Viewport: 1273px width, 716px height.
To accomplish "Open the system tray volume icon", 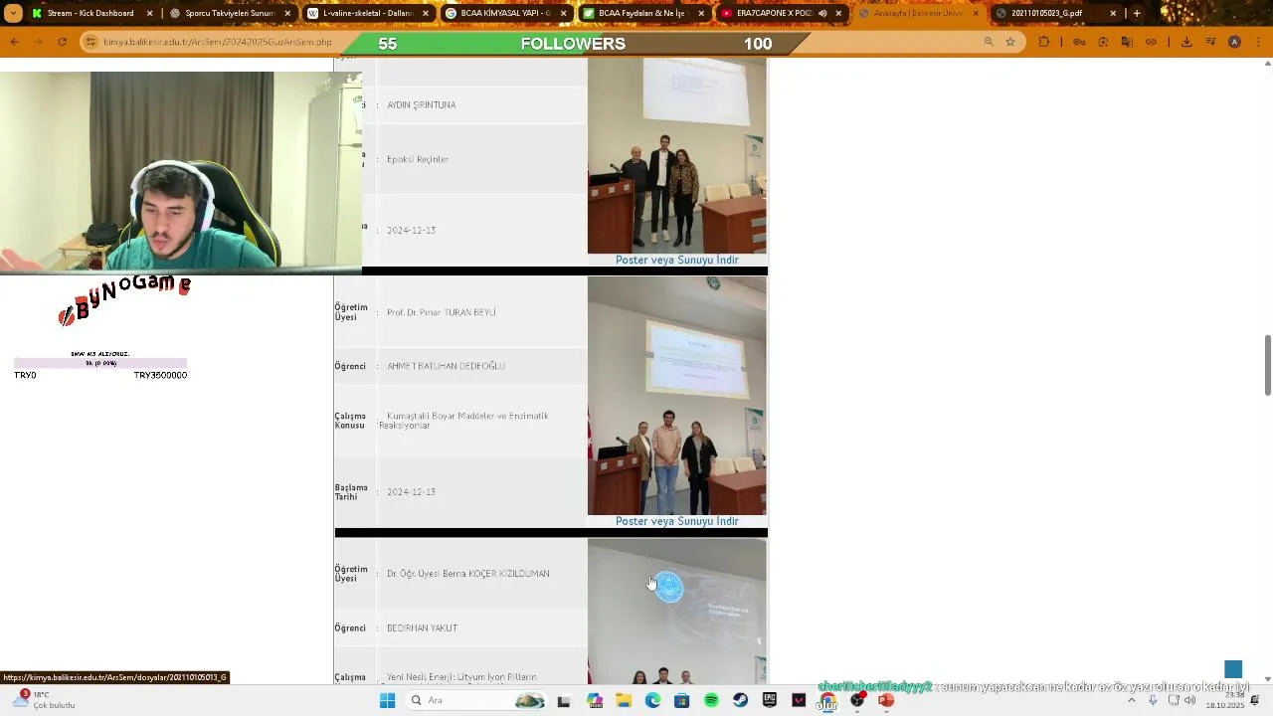I will click(1190, 700).
